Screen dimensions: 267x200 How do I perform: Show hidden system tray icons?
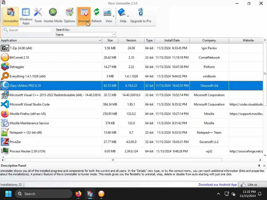(x=219, y=194)
